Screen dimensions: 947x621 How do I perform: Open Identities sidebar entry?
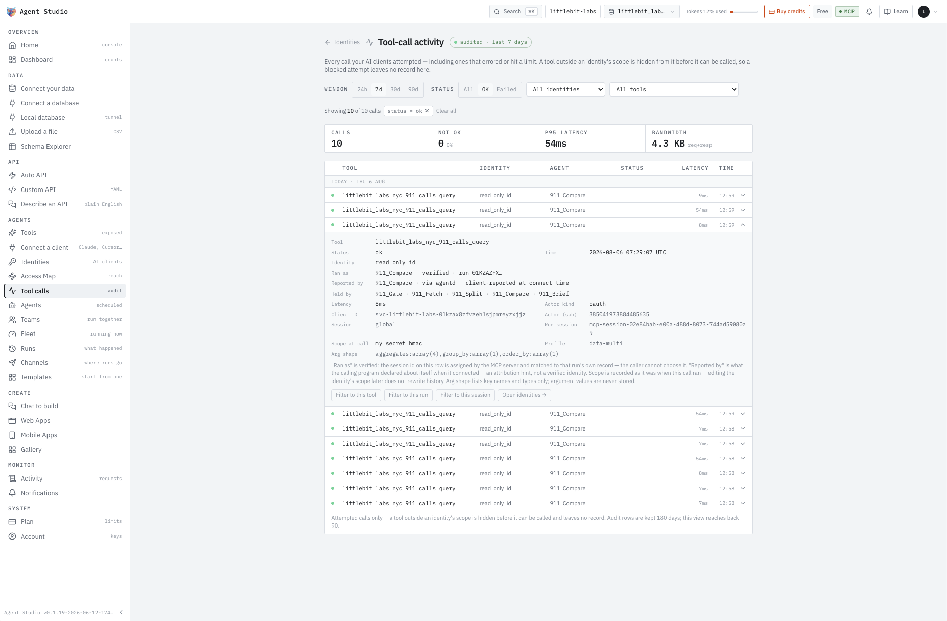point(65,262)
